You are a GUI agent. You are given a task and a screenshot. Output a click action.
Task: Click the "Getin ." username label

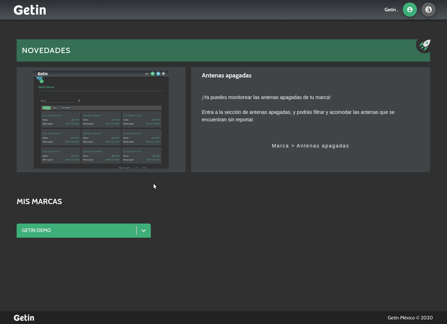pos(391,10)
